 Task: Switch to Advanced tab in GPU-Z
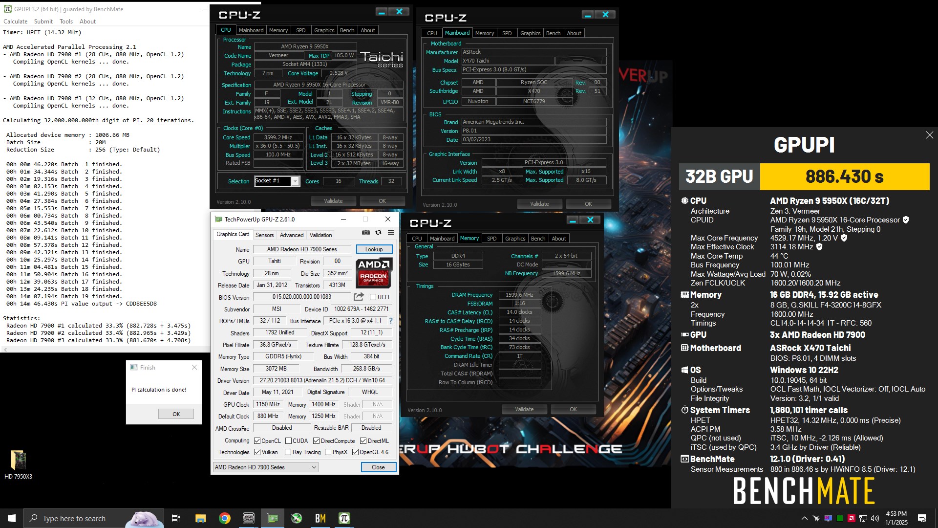292,235
